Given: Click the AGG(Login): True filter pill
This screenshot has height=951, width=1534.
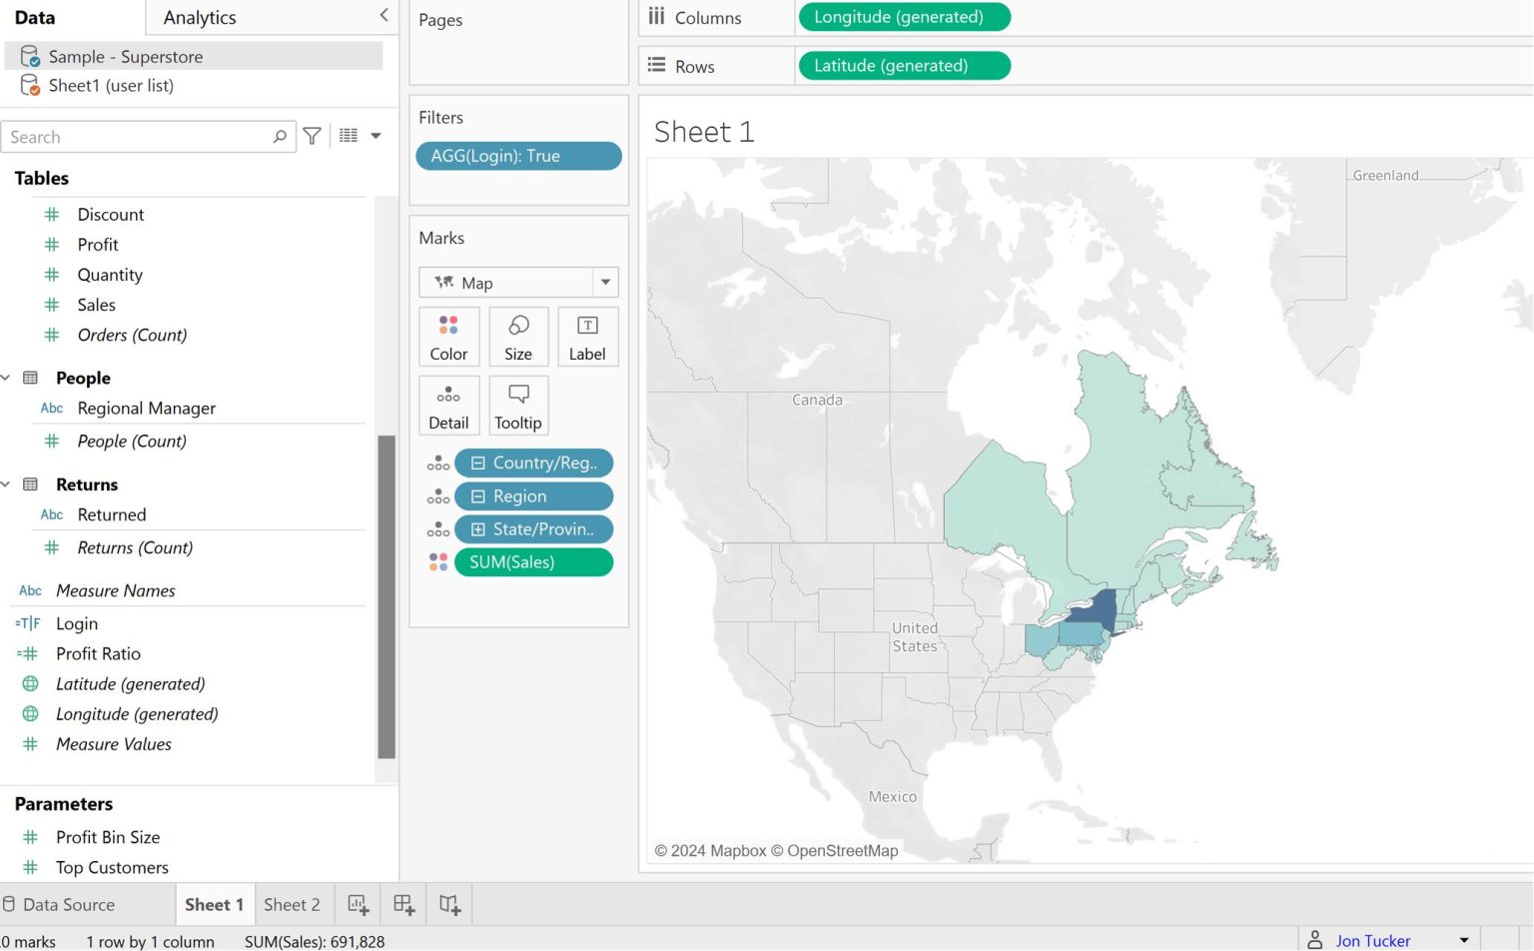Looking at the screenshot, I should click(518, 156).
